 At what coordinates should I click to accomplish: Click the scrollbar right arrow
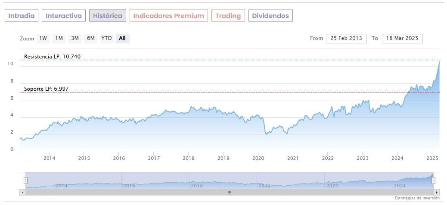(437, 192)
